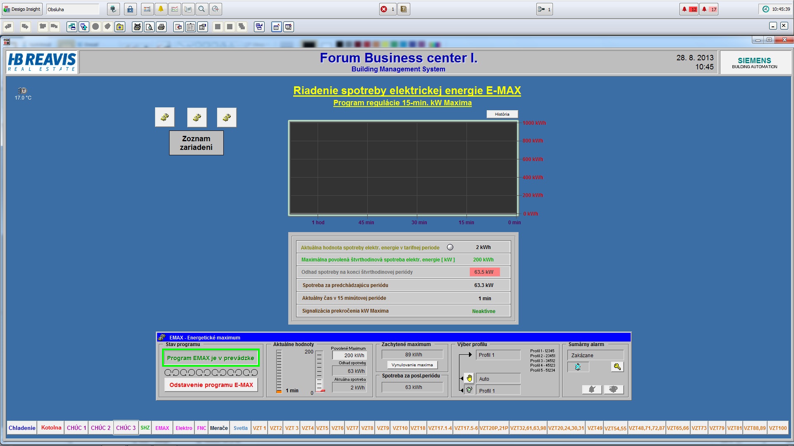Switch to the Chladenie tab
Screen dimensions: 794x446
[x=22, y=428]
